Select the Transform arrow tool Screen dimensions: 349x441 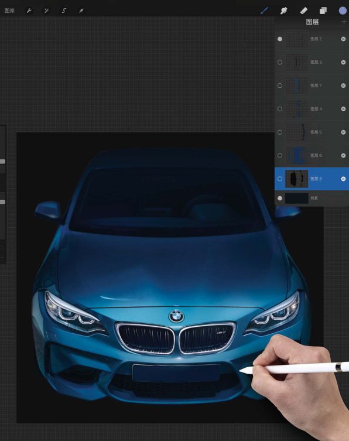point(81,11)
